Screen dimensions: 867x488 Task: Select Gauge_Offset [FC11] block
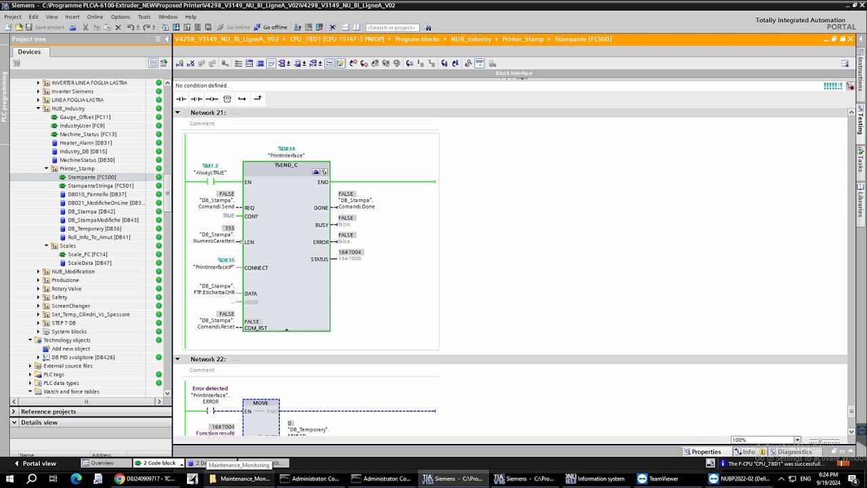pos(85,117)
